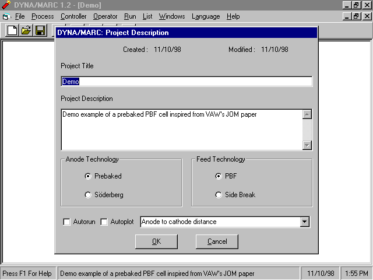The image size is (373, 280).
Task: Click the description scrollbar down arrow
Action: (x=307, y=145)
